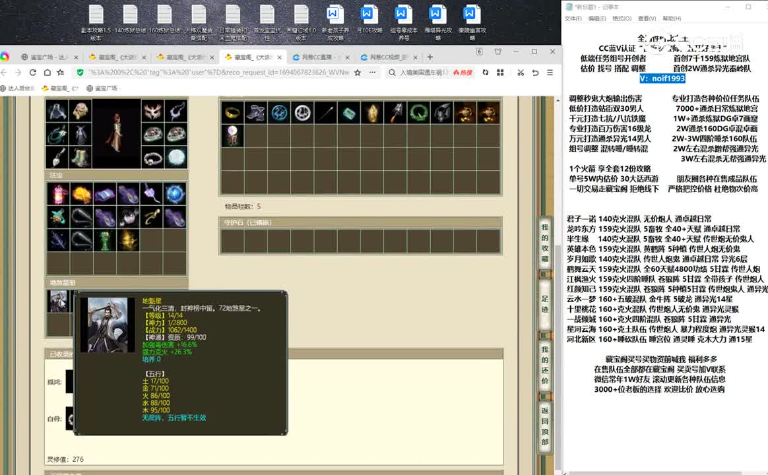The image size is (768, 475).
Task: Select desktop document 组号零成本养号
Action: coord(404,22)
